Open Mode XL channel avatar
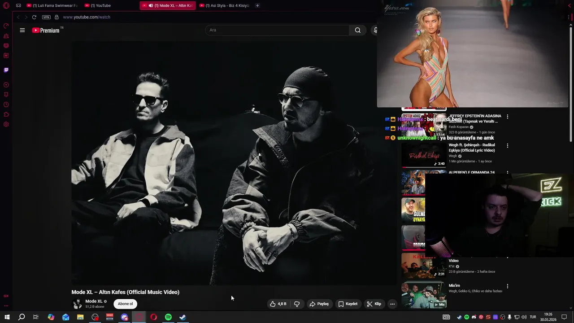The height and width of the screenshot is (323, 574). (x=77, y=304)
